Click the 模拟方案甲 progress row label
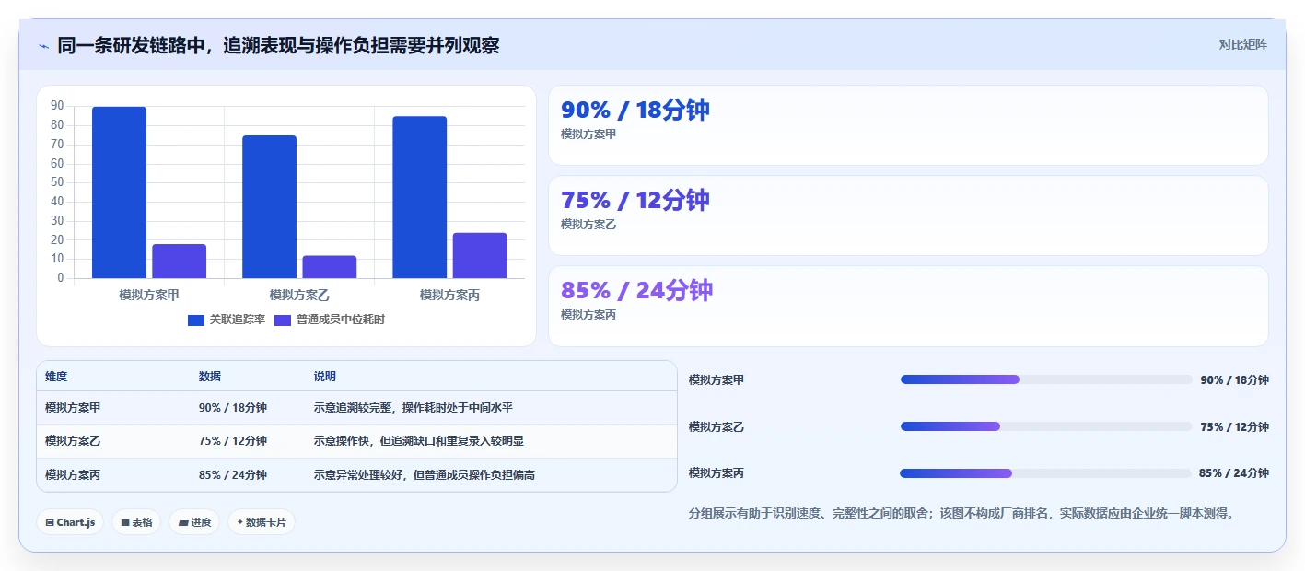The width and height of the screenshot is (1305, 571). [x=717, y=379]
